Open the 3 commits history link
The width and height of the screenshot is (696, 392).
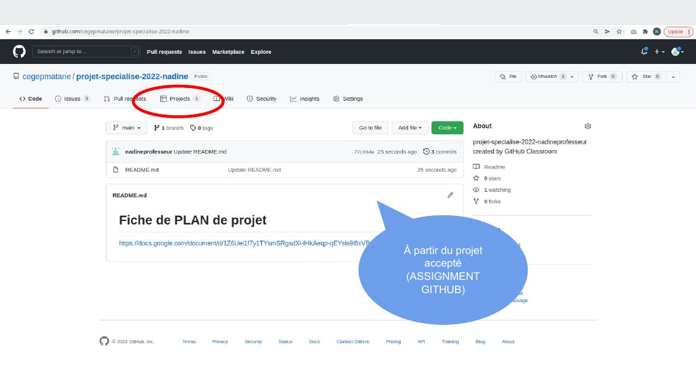[440, 151]
